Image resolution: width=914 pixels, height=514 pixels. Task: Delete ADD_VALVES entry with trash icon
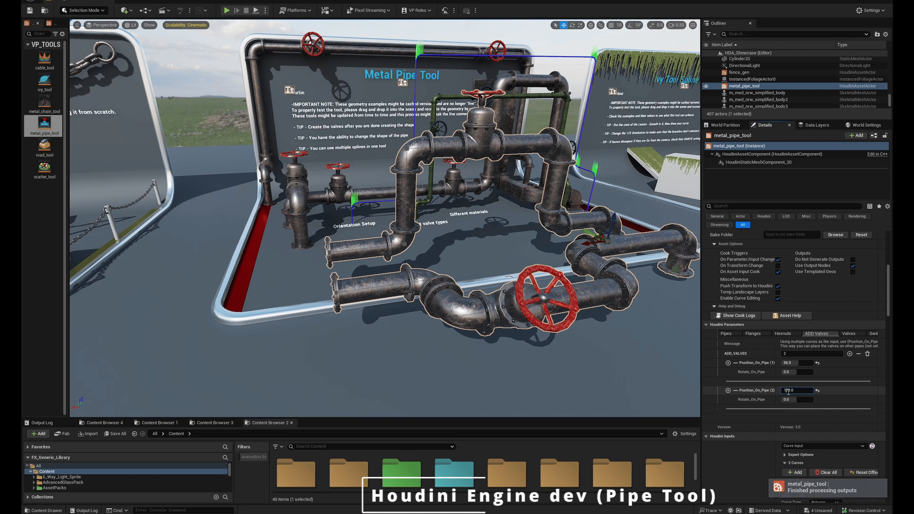point(867,354)
